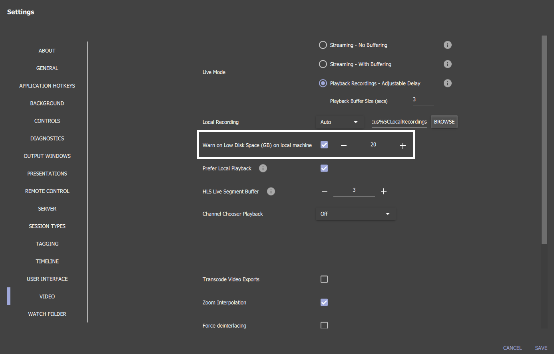Open CONTROLS settings section
The height and width of the screenshot is (354, 554).
pos(47,121)
